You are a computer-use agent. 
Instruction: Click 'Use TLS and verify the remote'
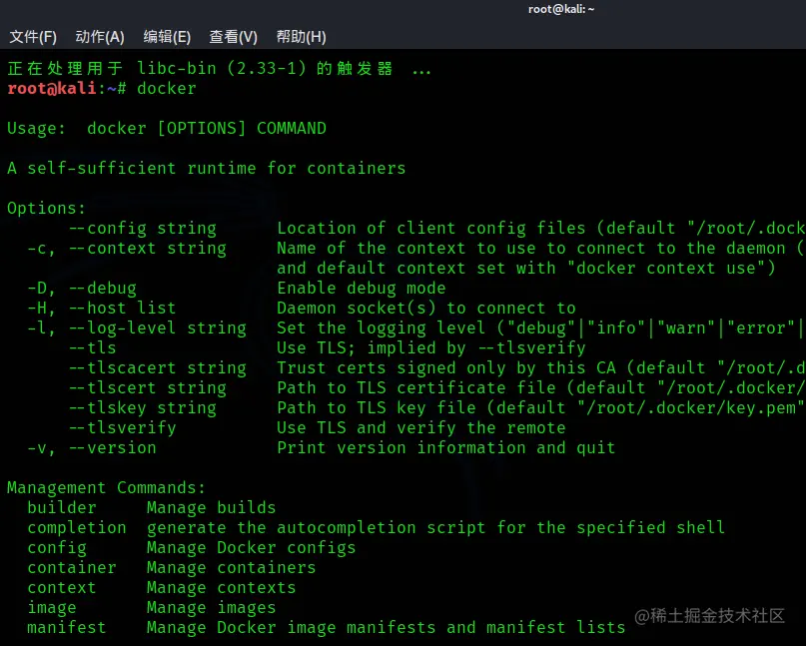point(421,427)
